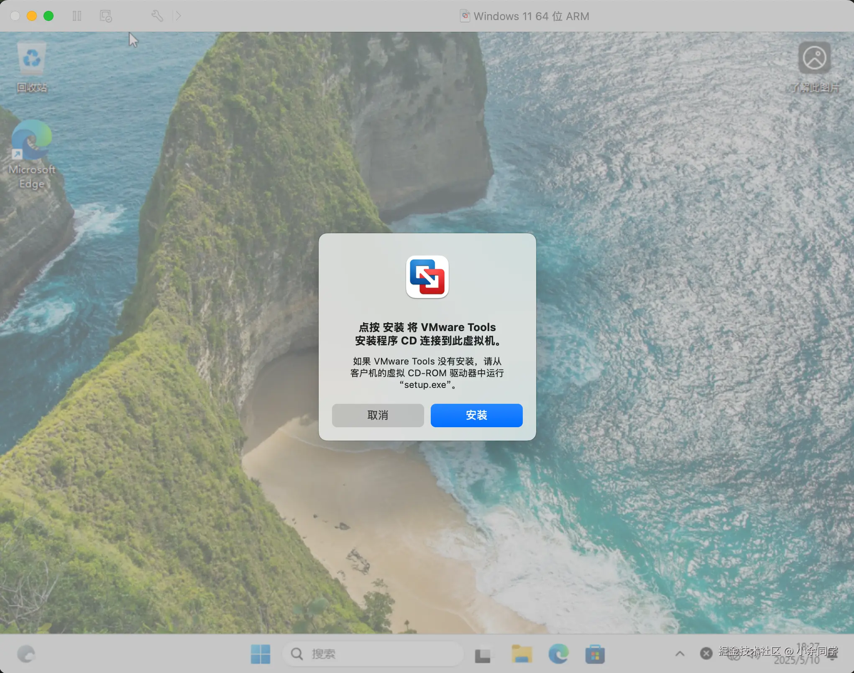Click the tray error X icon
Screen dimensions: 854x673
pyautogui.click(x=706, y=653)
